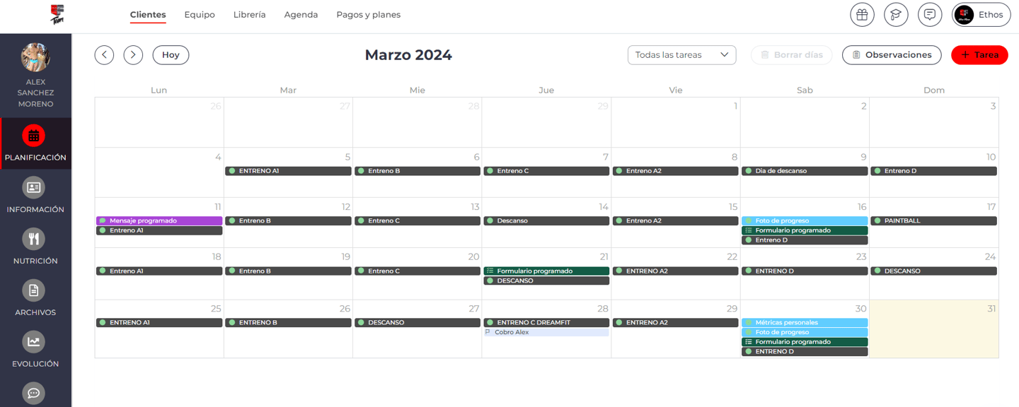Open the Entreno C task on March 7
Screen dimensions: 1019x407
(546, 171)
